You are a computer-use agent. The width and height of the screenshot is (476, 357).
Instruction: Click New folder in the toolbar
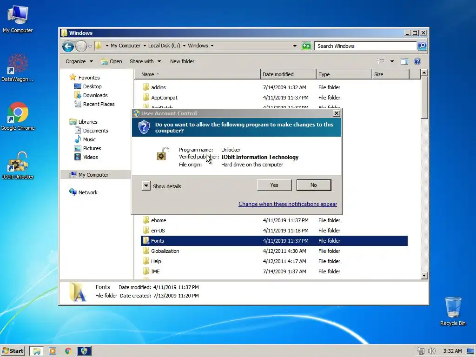(182, 61)
